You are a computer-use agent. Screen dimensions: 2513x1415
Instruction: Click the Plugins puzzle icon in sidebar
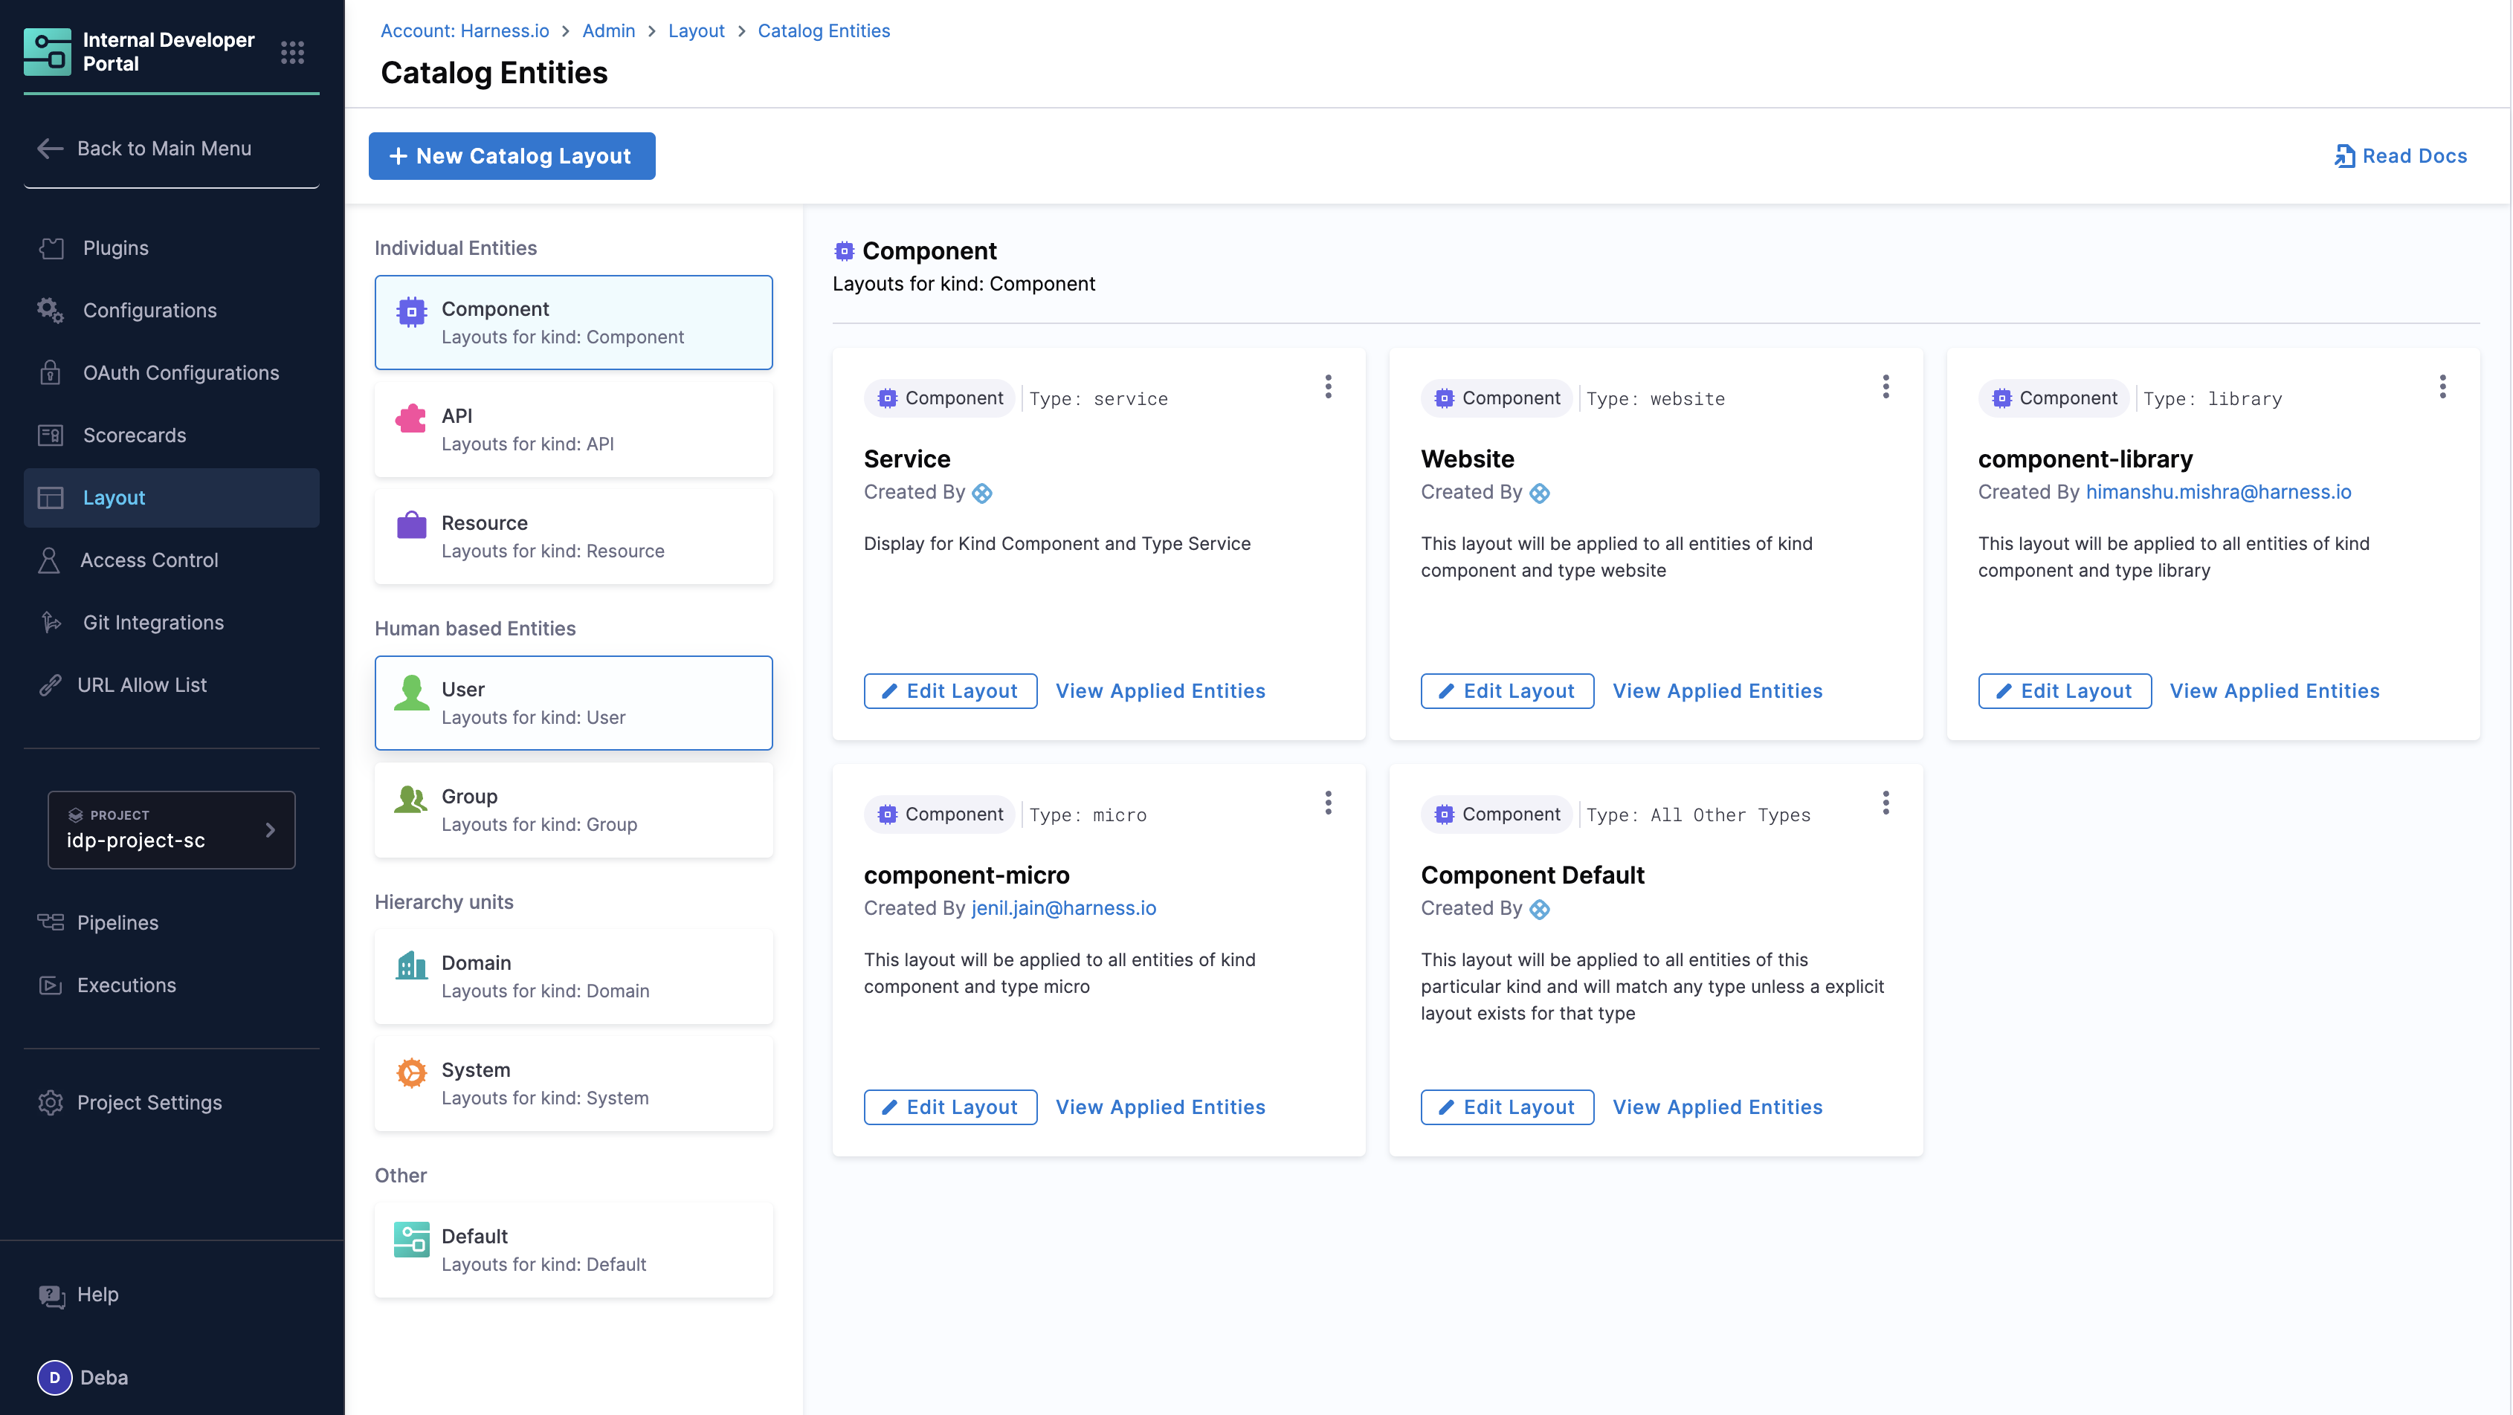point(51,247)
